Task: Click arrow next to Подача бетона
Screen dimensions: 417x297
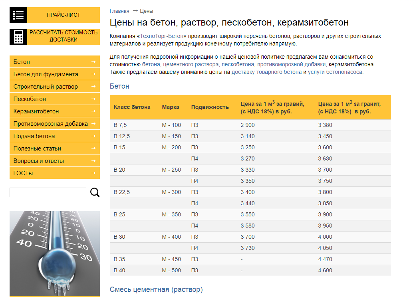Action: point(93,136)
